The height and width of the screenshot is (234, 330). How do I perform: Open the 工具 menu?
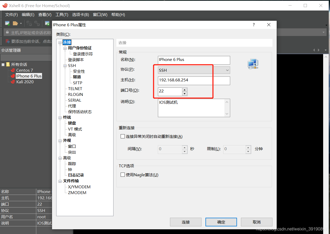click(62, 15)
